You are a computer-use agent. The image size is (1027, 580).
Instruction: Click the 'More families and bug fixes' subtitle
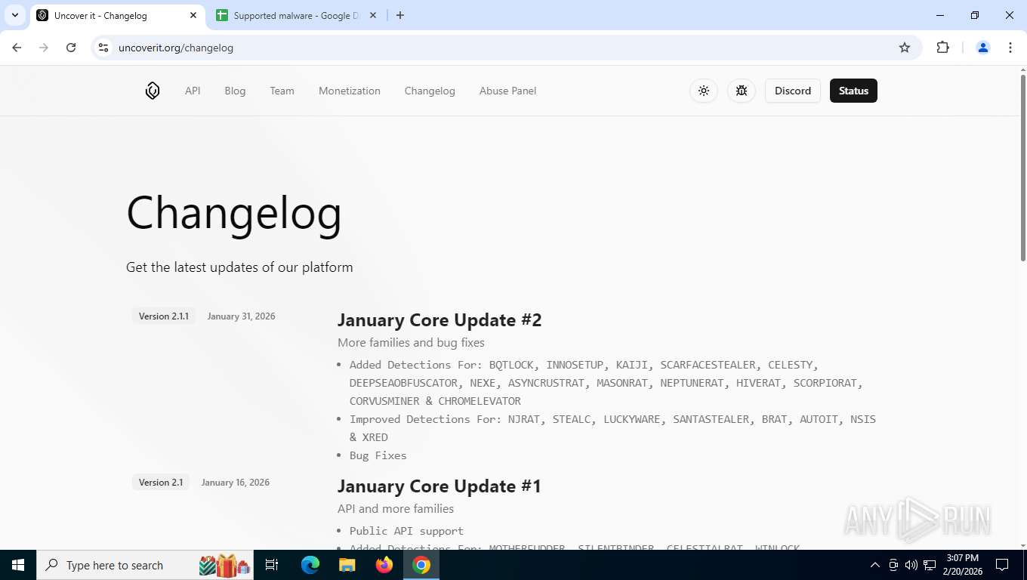[x=411, y=343]
